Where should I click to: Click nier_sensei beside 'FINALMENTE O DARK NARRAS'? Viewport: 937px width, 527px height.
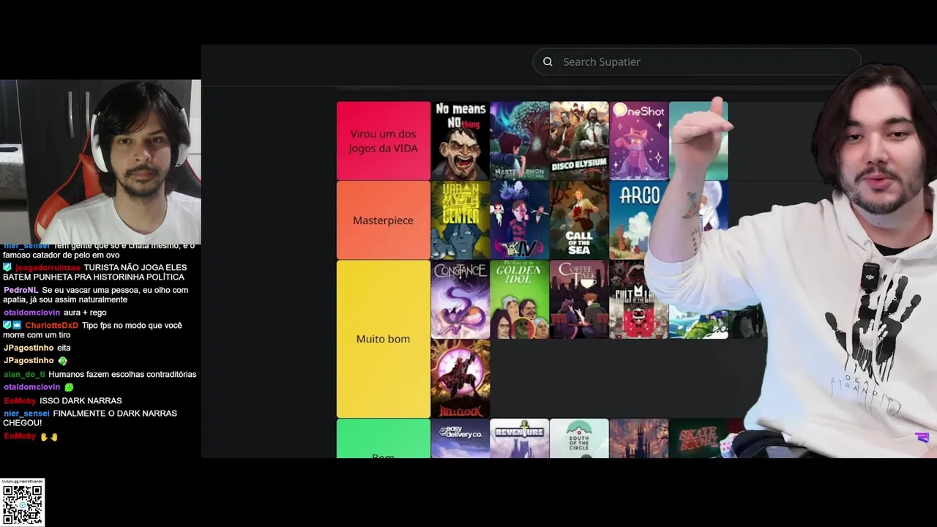coord(26,414)
